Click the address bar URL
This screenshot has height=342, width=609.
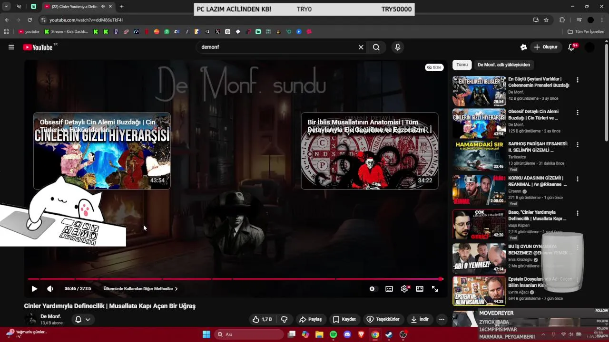86,20
